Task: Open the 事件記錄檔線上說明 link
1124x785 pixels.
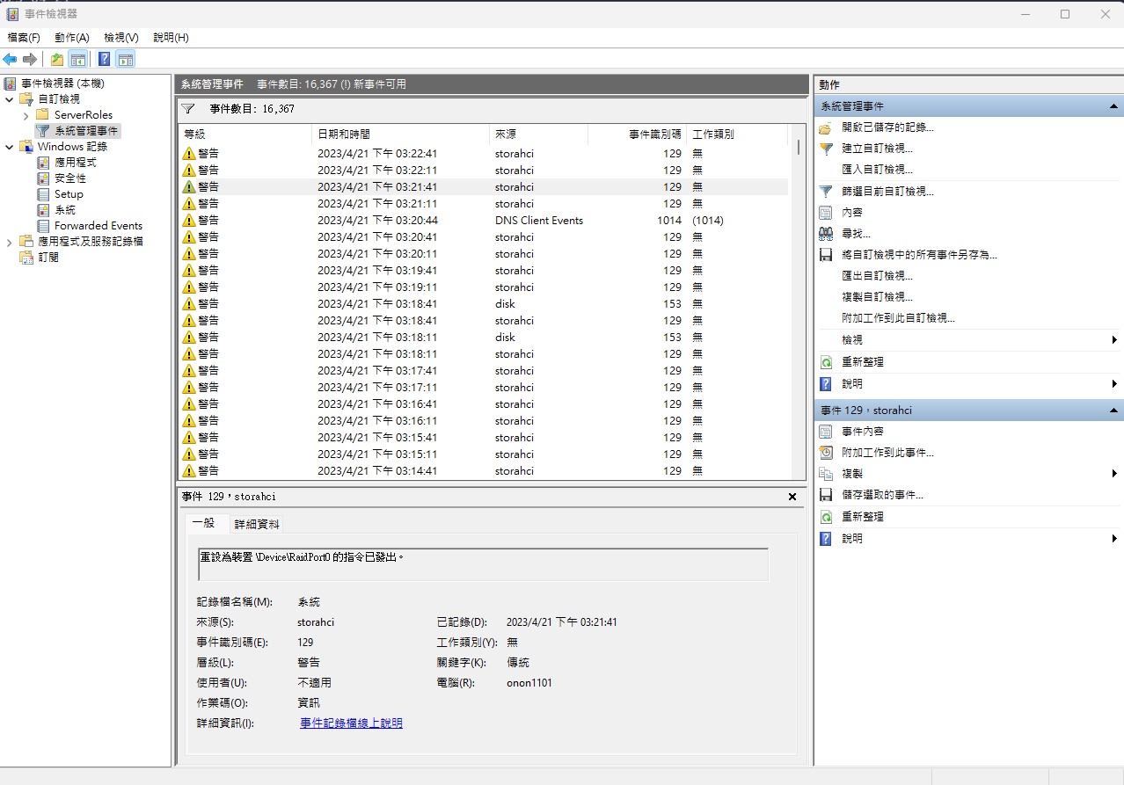Action: pos(351,723)
